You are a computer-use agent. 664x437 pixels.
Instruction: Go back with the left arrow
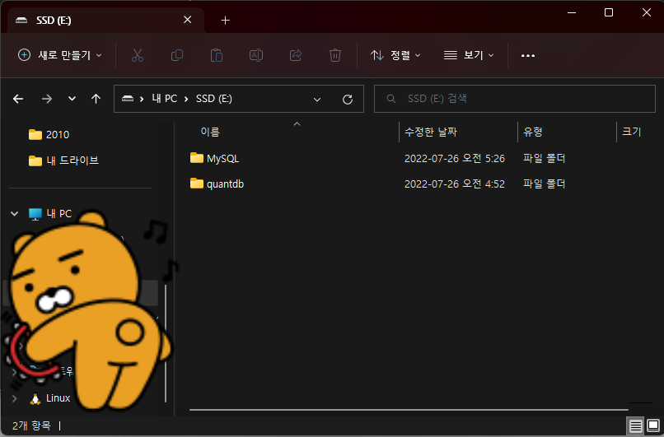coord(18,99)
